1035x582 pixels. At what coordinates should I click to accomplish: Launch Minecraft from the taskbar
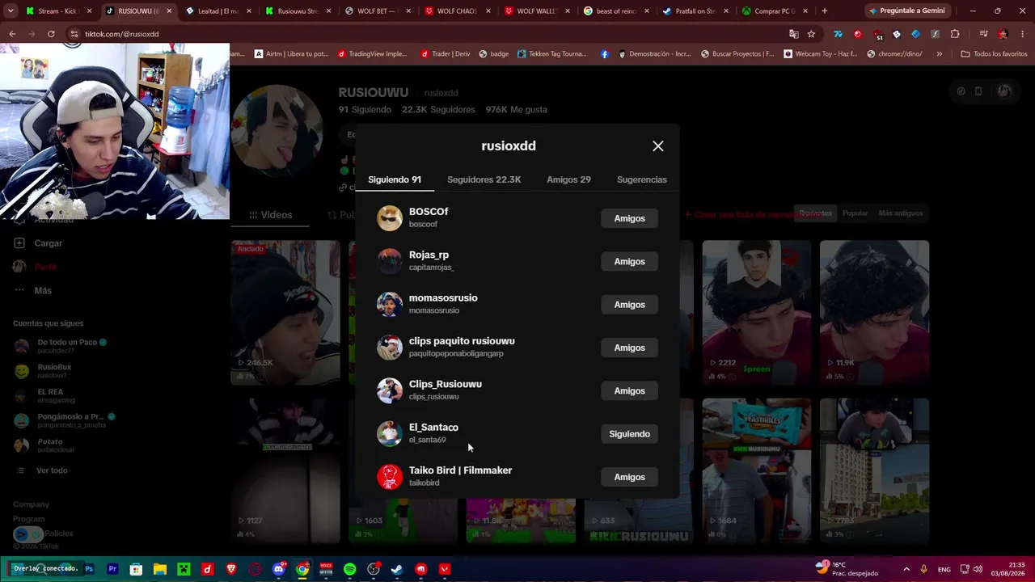click(184, 569)
